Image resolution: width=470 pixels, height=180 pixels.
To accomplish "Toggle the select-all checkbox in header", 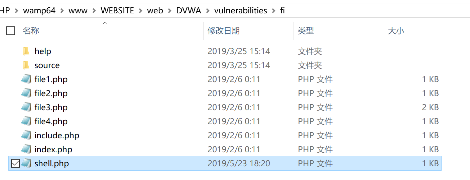I will [x=11, y=31].
